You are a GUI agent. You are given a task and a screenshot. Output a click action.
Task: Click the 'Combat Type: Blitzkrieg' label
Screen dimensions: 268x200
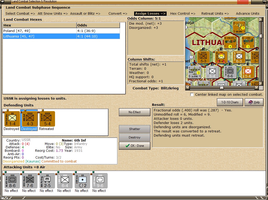click(156, 88)
